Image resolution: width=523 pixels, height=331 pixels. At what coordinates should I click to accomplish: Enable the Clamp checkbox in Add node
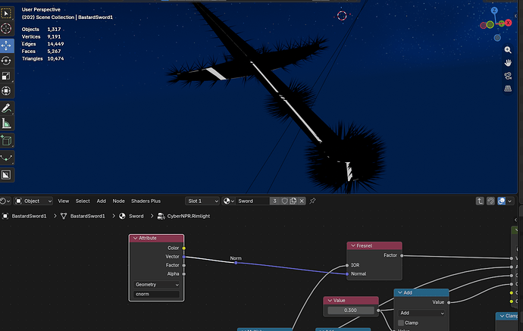point(401,323)
